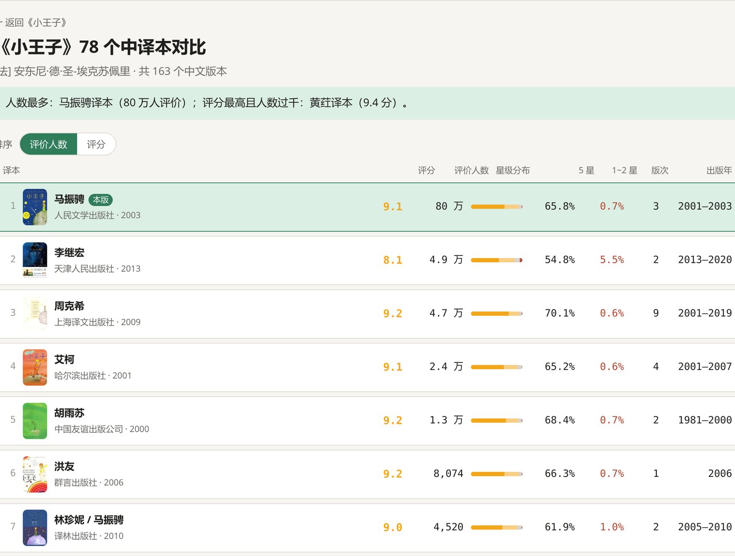Click 8.1 rating in 李继宏 row

pos(393,260)
